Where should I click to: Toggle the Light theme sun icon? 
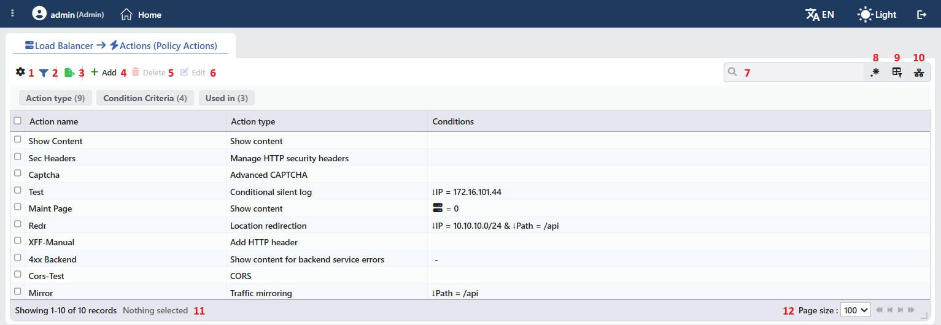tap(865, 14)
